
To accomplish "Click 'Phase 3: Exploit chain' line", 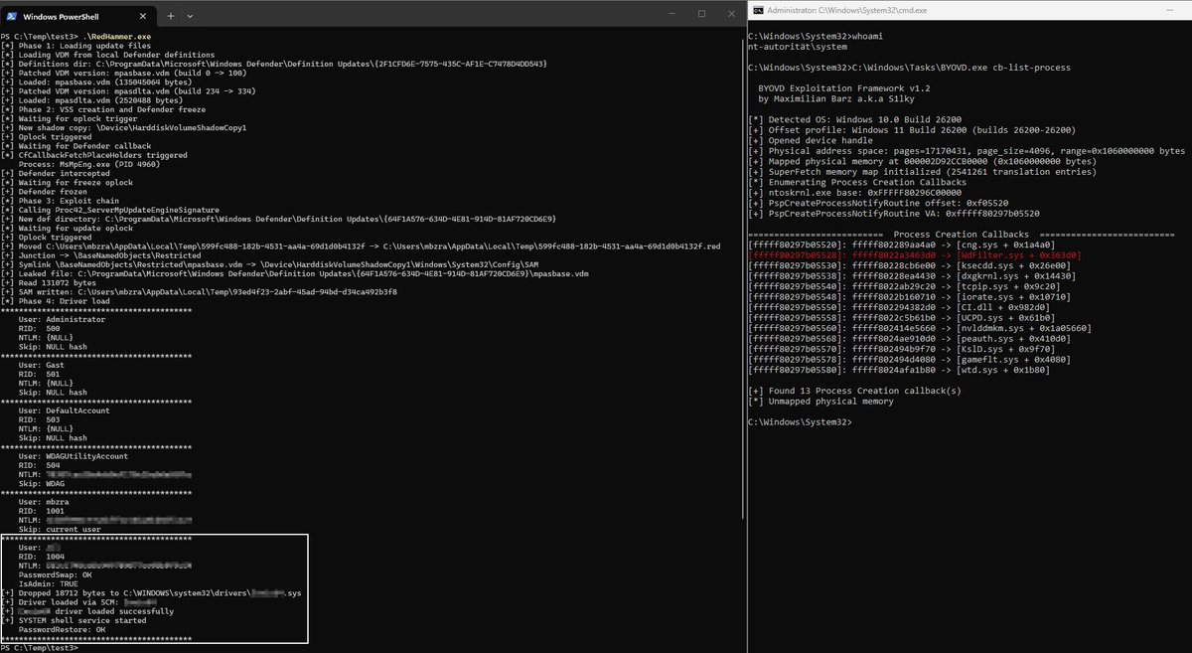I will (62, 200).
